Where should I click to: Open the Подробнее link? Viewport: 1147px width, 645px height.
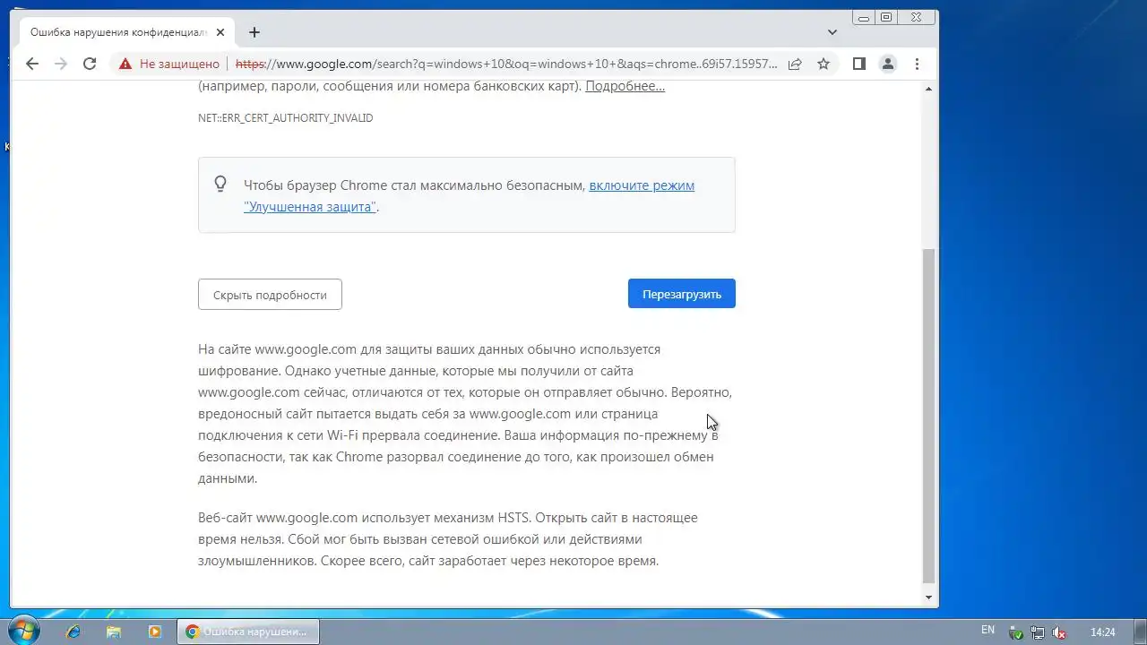(x=625, y=86)
